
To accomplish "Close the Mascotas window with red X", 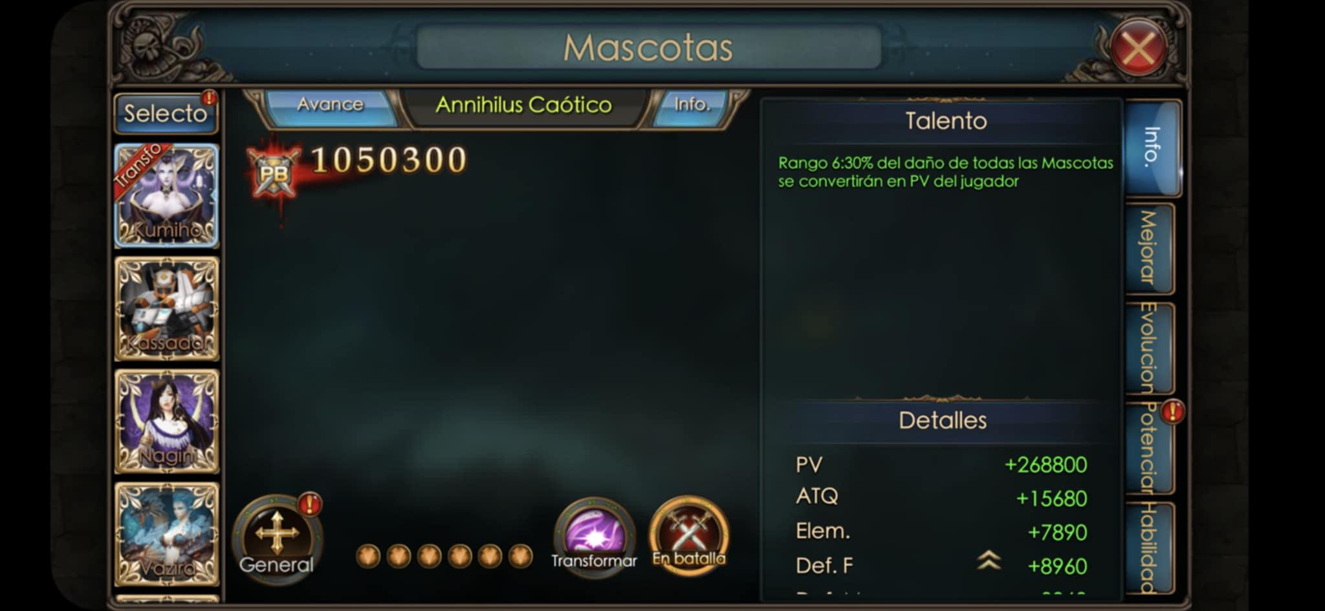I will pyautogui.click(x=1138, y=48).
